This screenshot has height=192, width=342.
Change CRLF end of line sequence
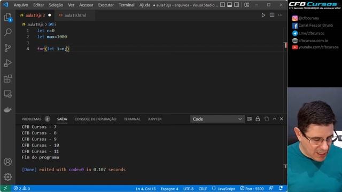pyautogui.click(x=203, y=189)
